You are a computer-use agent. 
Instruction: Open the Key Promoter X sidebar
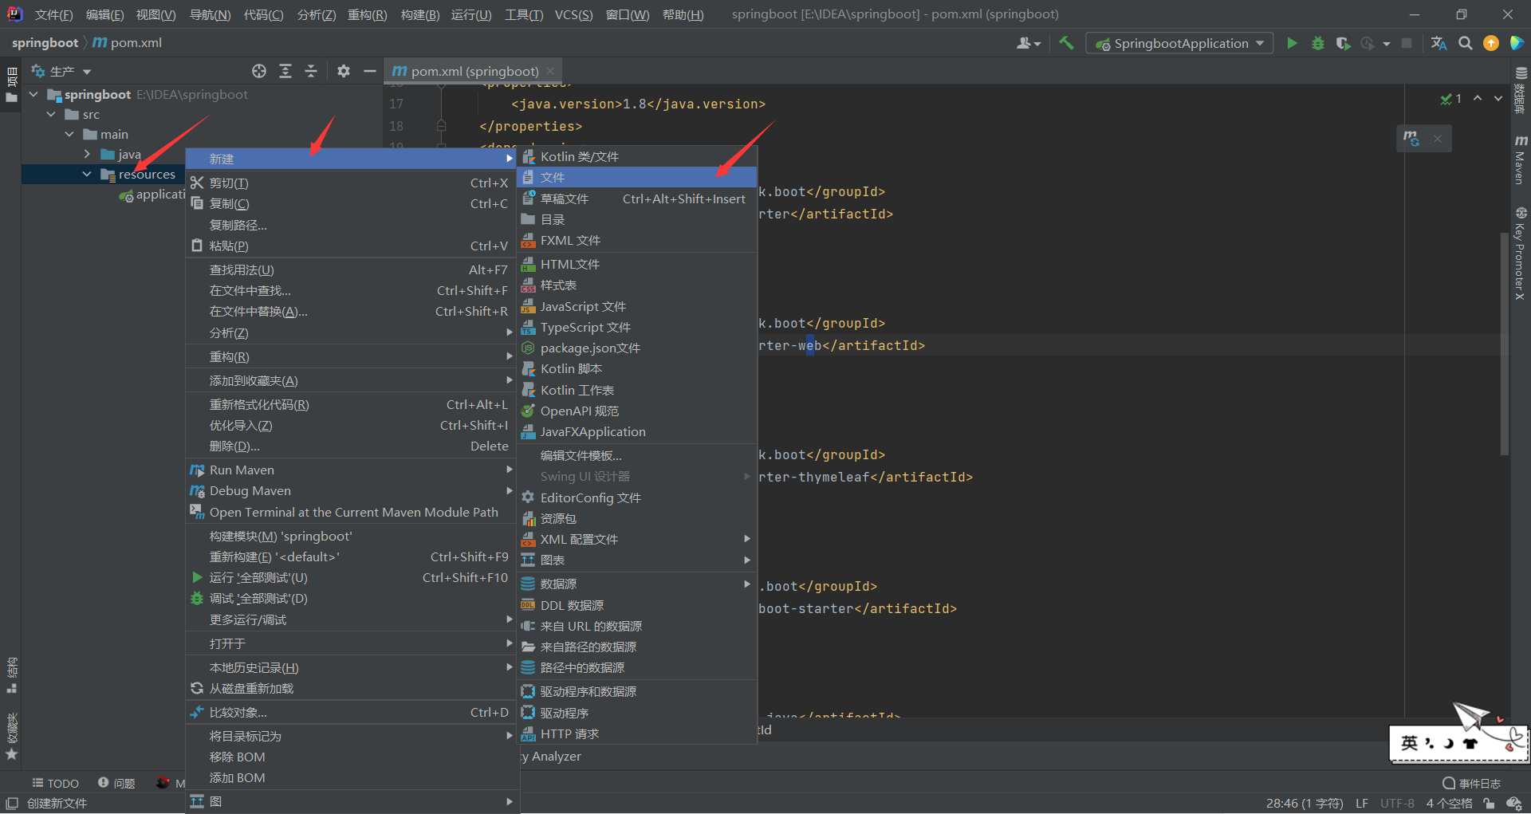tap(1521, 254)
